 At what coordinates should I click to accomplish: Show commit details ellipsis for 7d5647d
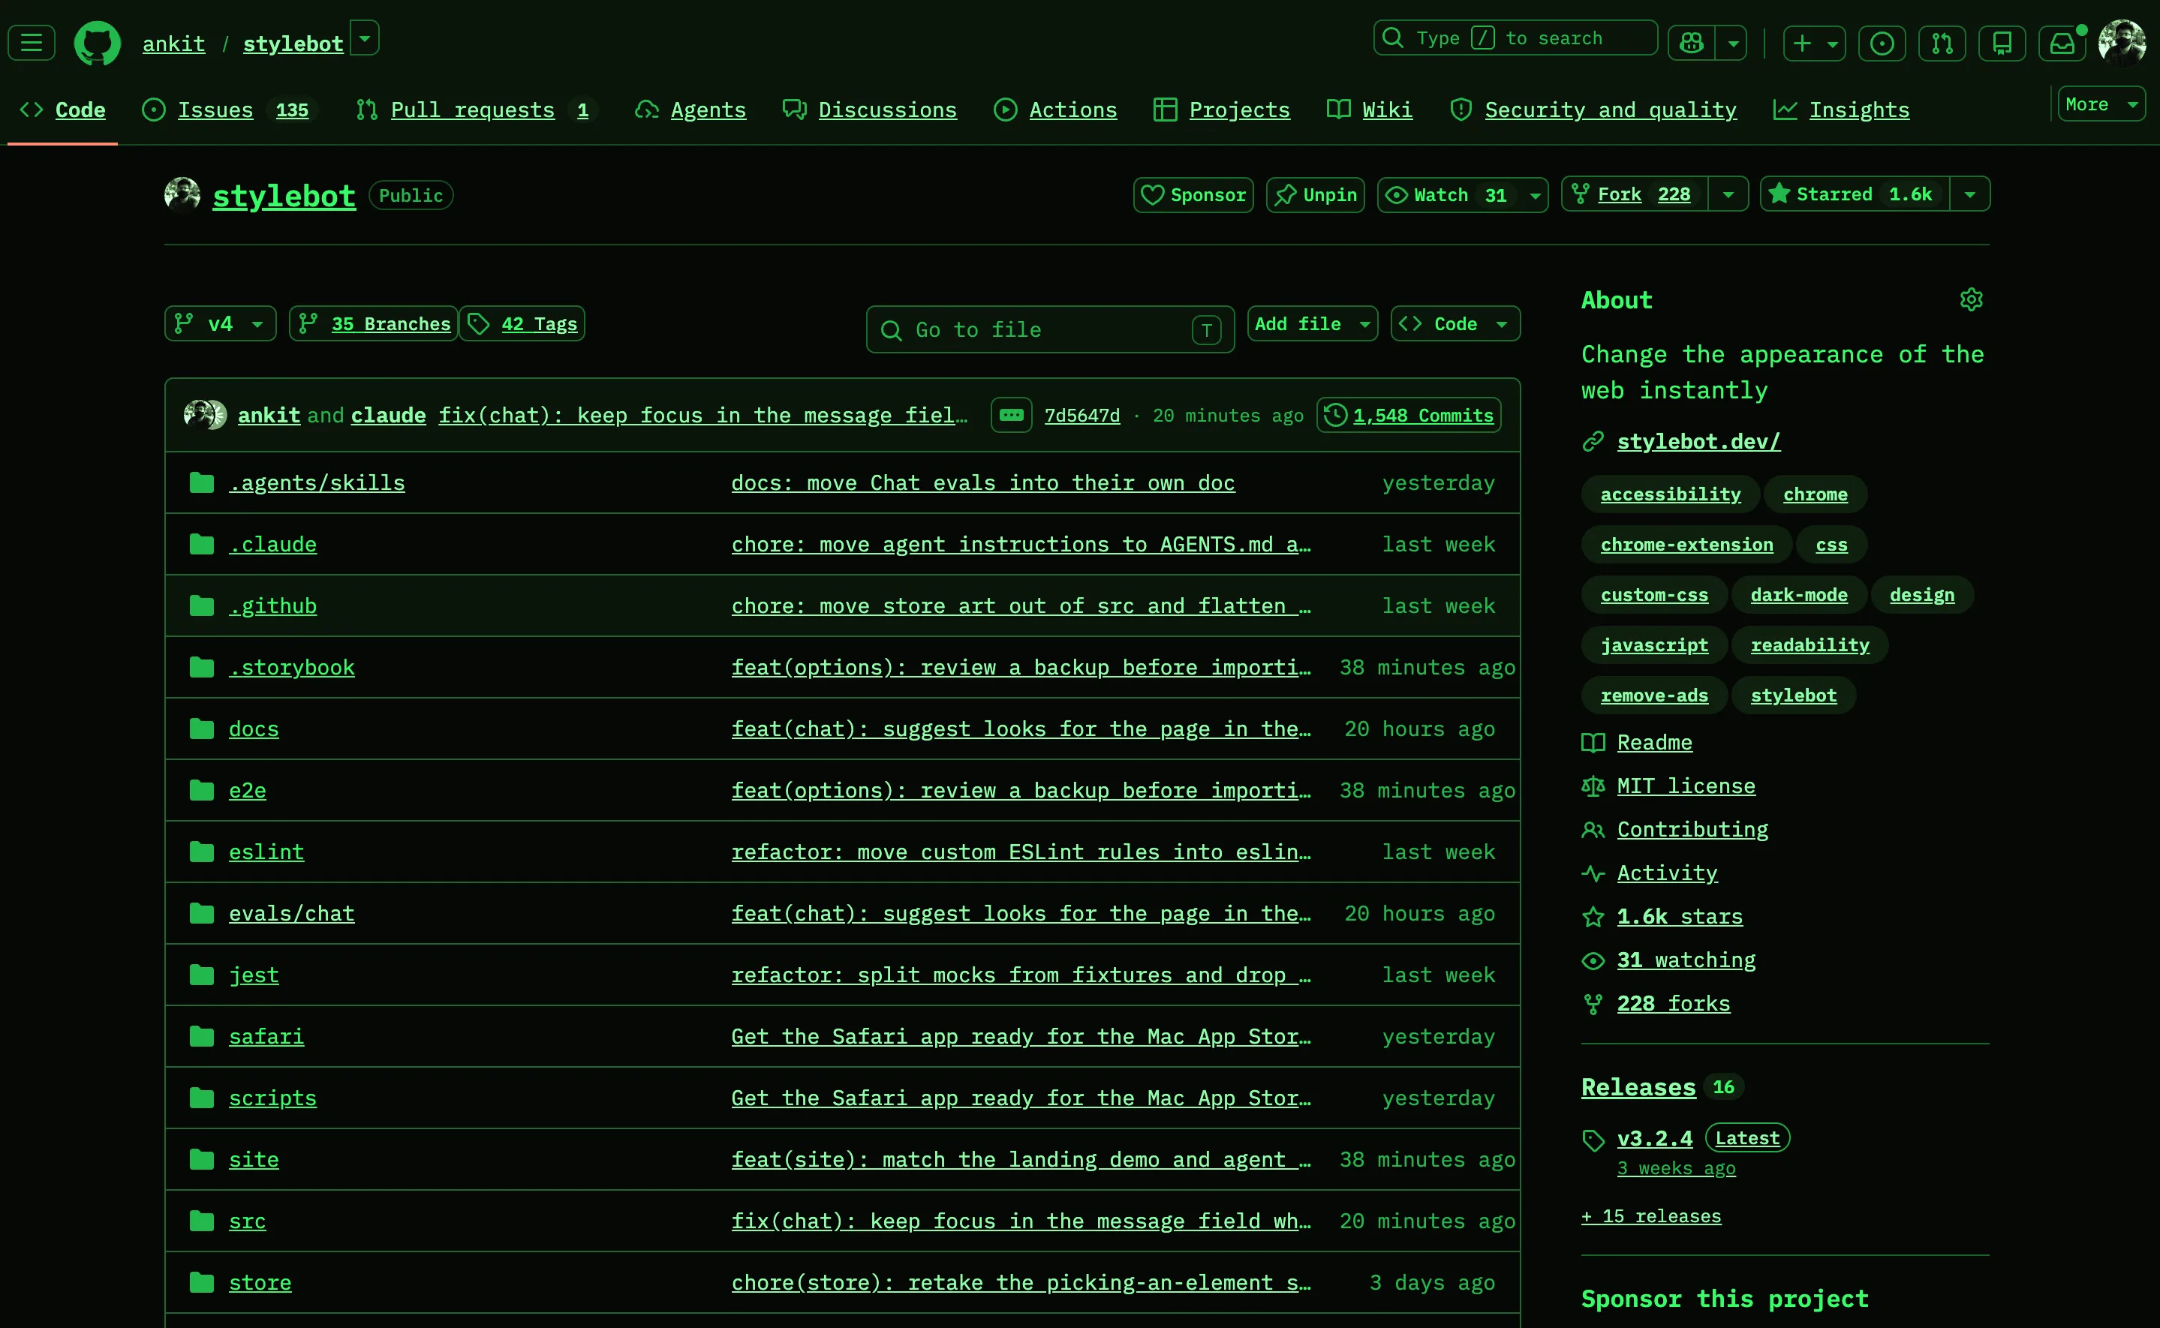(x=1011, y=416)
